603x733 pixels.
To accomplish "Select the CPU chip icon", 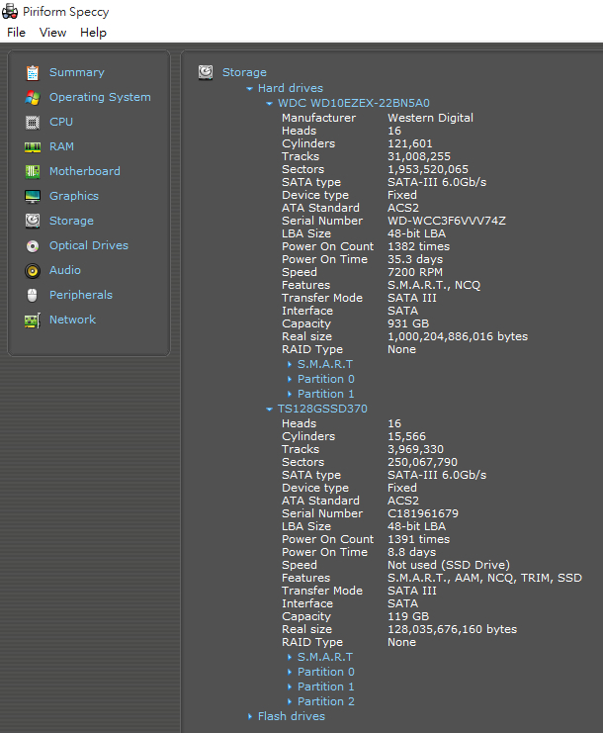I will (x=33, y=122).
